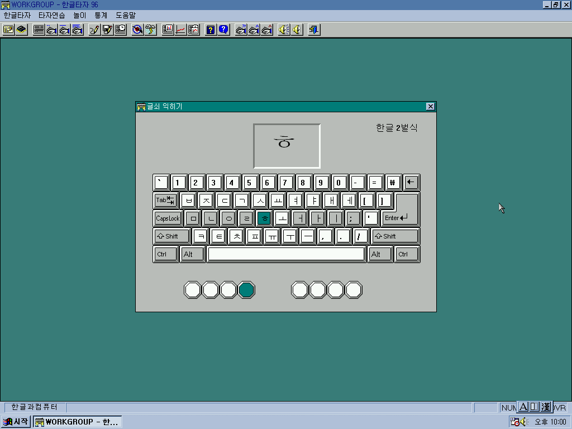572x429 pixels.
Task: Click the hand icon labeled 가
Action: click(241, 30)
